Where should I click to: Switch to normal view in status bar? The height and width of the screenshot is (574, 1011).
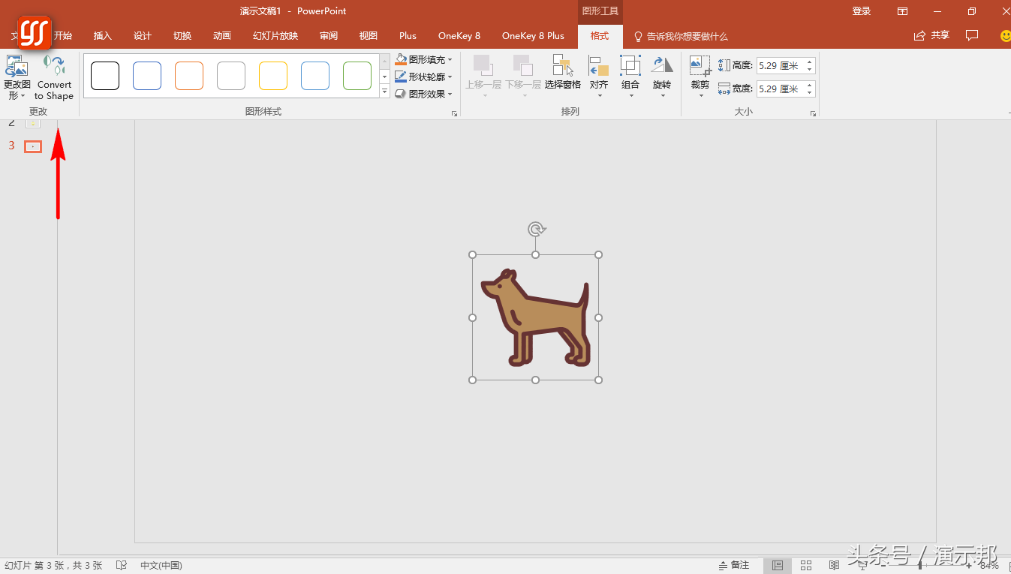[x=778, y=565]
